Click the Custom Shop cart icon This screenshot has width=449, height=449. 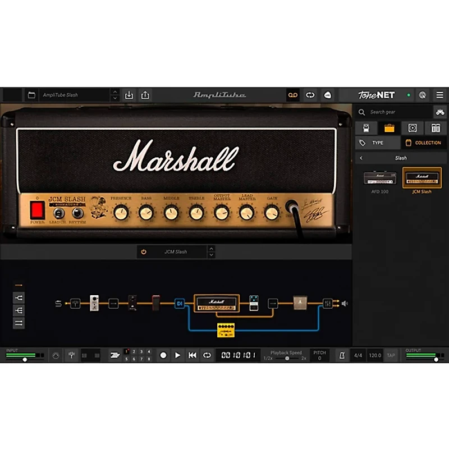pyautogui.click(x=440, y=112)
